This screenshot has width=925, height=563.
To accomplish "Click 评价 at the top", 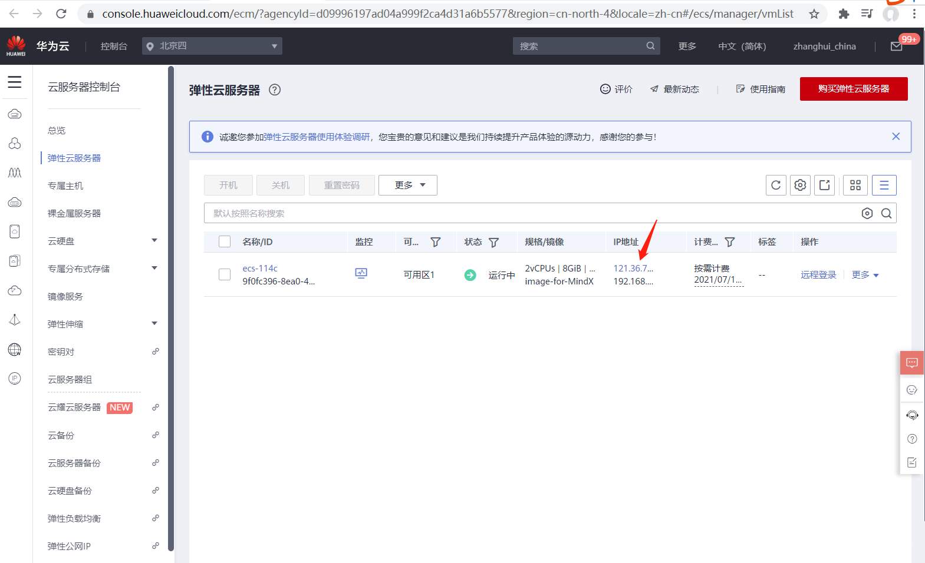I will (x=616, y=89).
